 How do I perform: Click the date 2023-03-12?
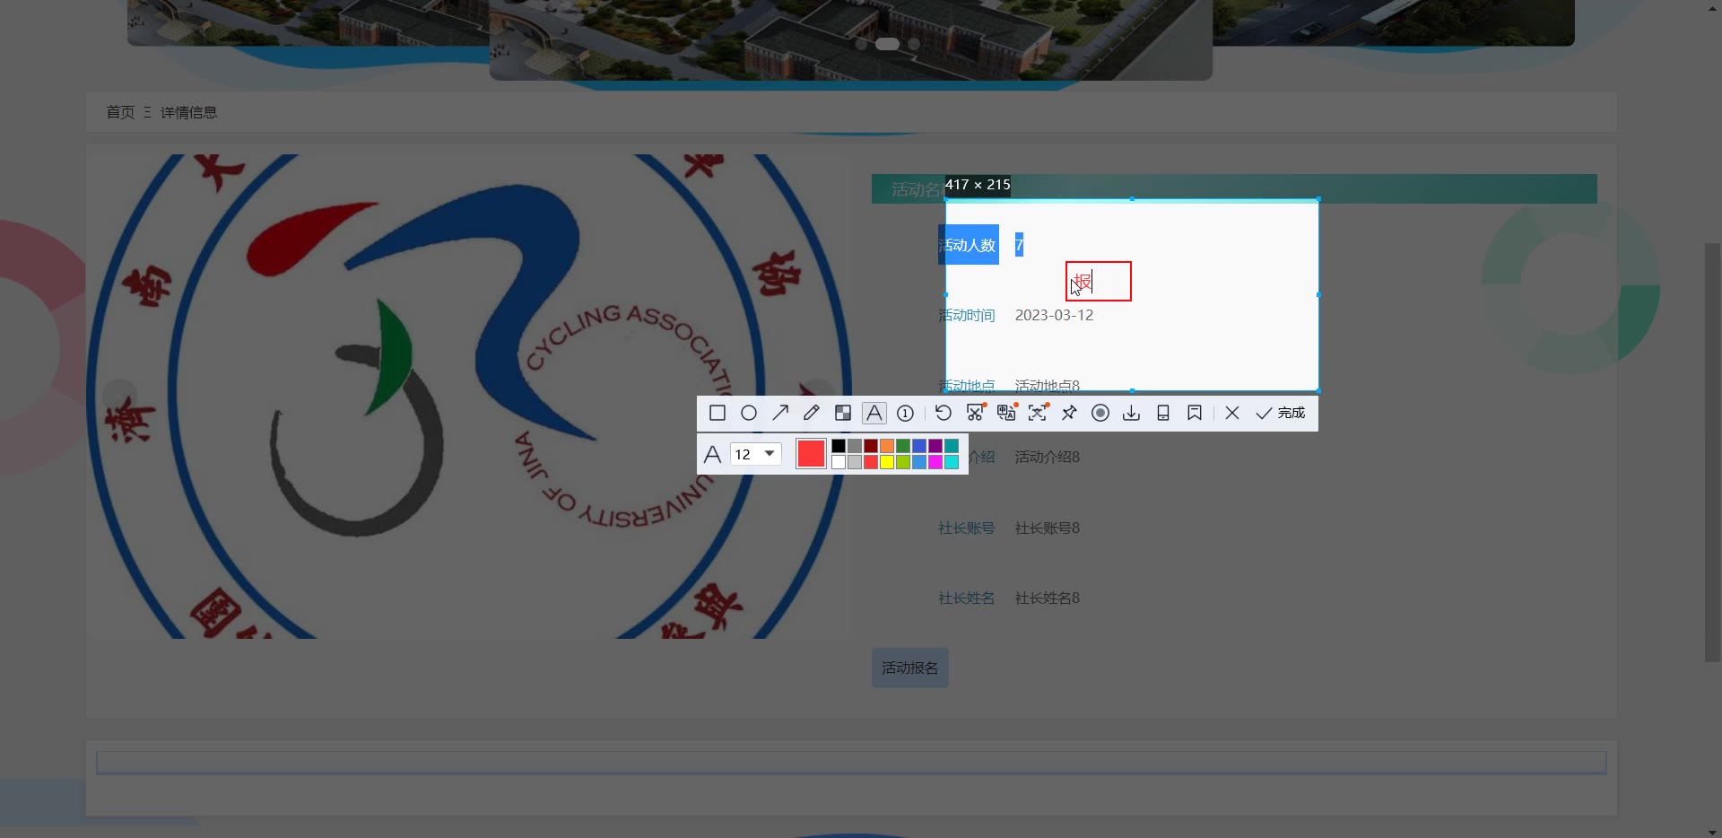click(1054, 316)
